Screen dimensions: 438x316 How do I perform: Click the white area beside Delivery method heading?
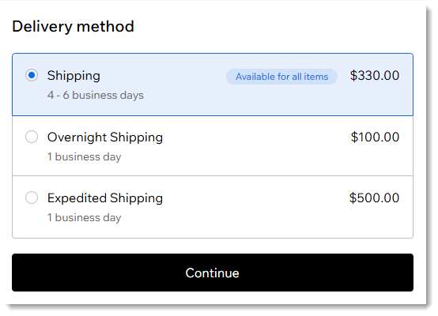click(x=279, y=27)
